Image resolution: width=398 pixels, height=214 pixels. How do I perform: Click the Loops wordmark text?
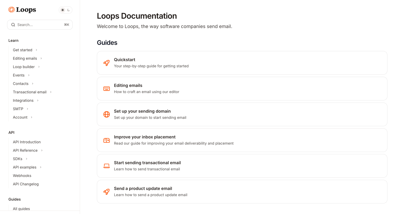tap(26, 10)
